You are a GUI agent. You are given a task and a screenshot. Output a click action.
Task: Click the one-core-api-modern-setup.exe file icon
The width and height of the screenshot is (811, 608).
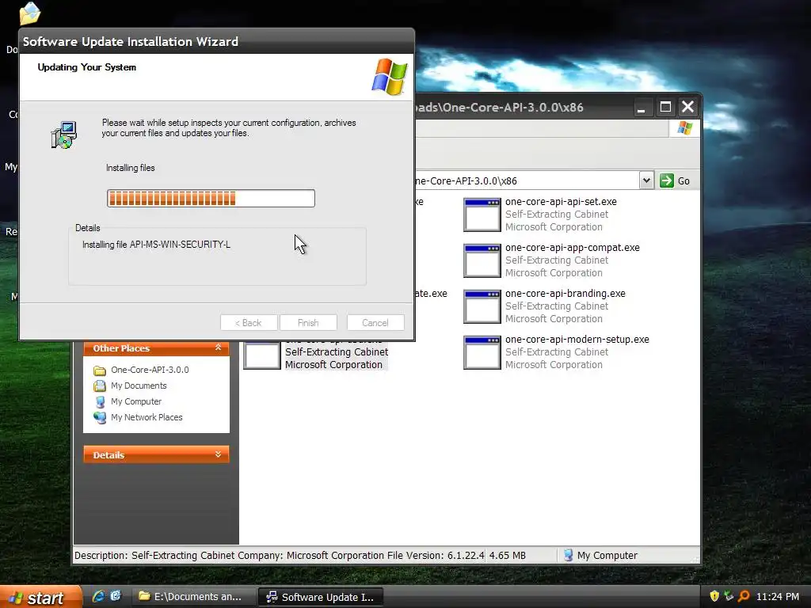point(482,353)
